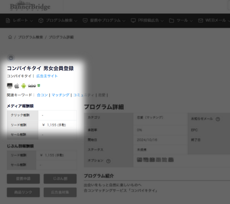Screen dimensions: 230x204
Task: Open help icon next to オプション
Action: [x=108, y=161]
